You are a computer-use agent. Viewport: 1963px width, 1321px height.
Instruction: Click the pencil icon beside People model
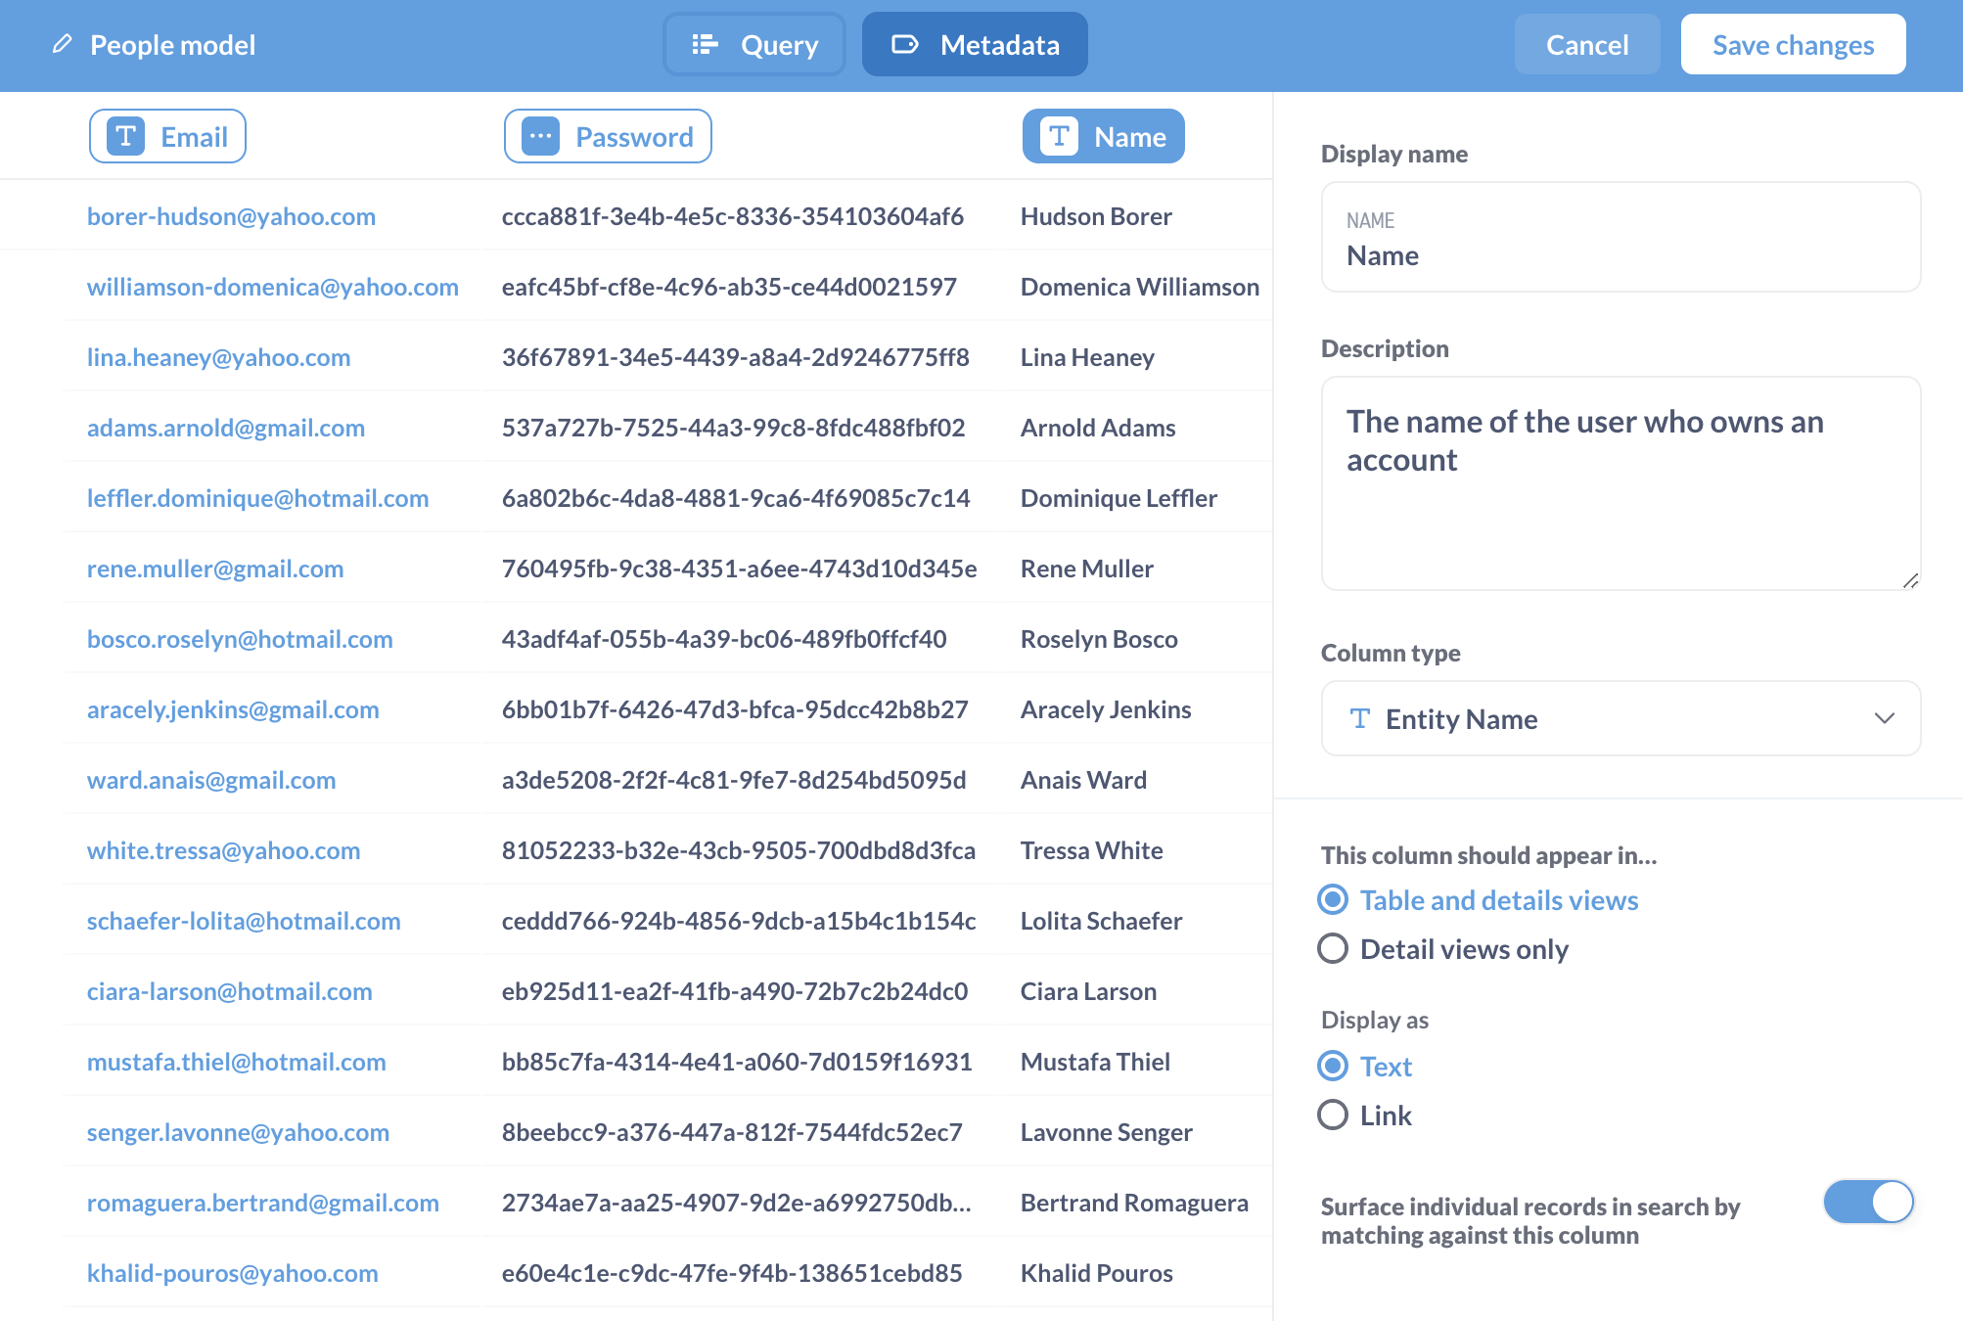pyautogui.click(x=62, y=44)
